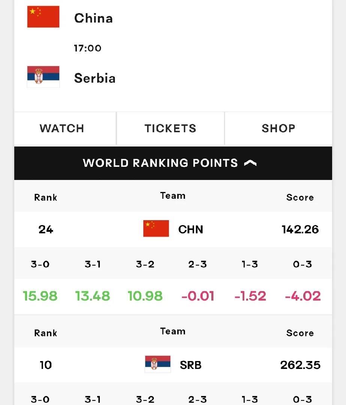Select Serbia team name
The image size is (346, 405).
click(x=95, y=78)
